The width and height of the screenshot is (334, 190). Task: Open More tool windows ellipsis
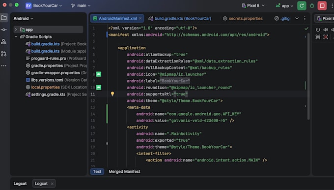coord(4,66)
